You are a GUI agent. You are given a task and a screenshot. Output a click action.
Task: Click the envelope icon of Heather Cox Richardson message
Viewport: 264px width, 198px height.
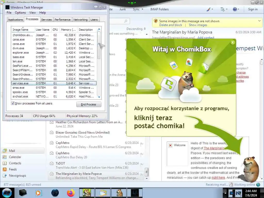coord(52,122)
